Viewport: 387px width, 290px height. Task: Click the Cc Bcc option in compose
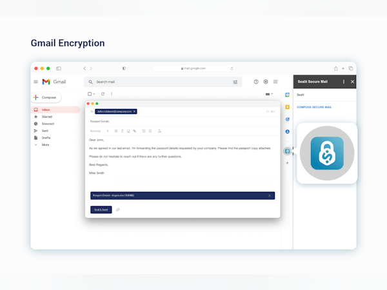pyautogui.click(x=270, y=111)
